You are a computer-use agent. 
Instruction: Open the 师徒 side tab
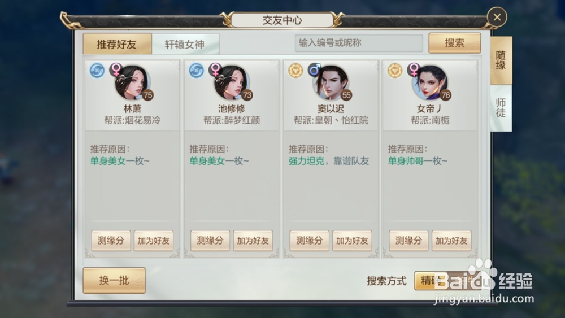pos(501,108)
